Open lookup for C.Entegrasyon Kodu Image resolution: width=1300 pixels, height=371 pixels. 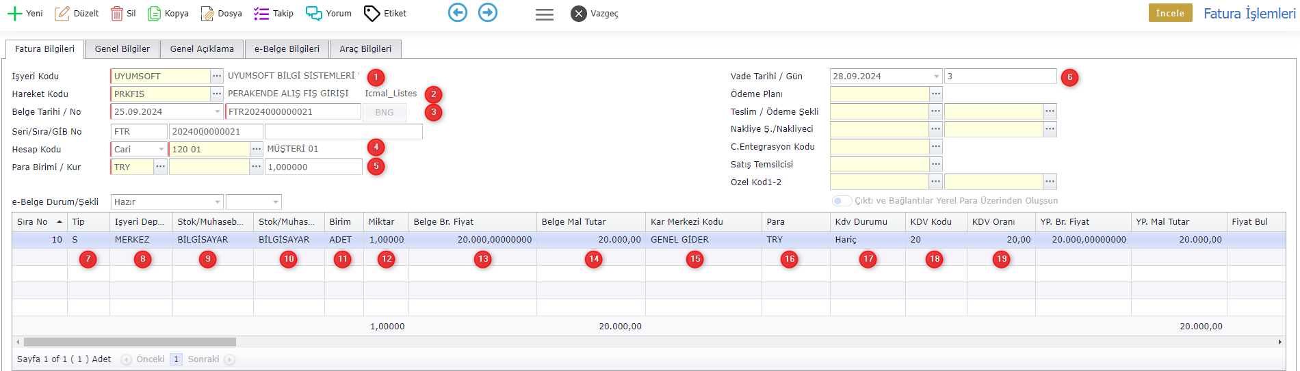click(936, 146)
